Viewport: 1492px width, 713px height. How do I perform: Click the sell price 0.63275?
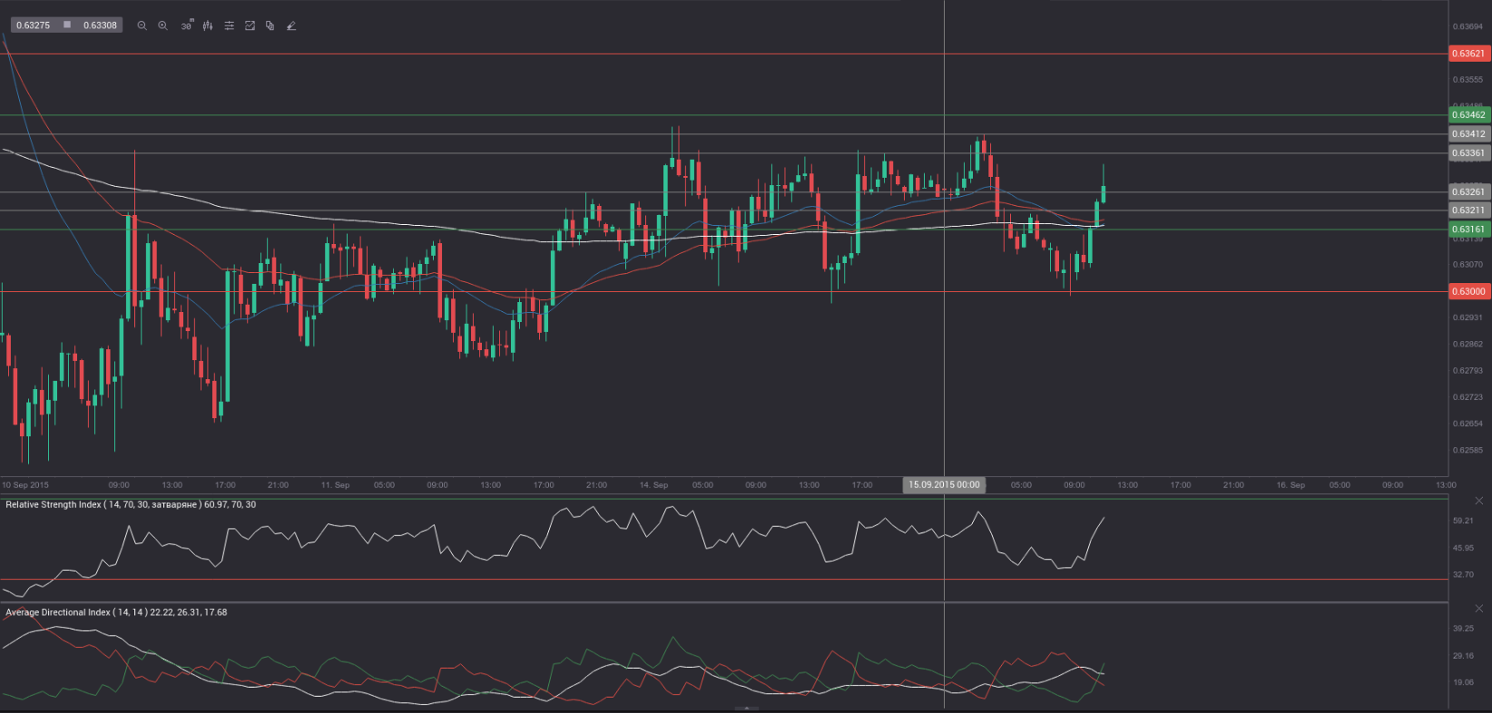34,25
